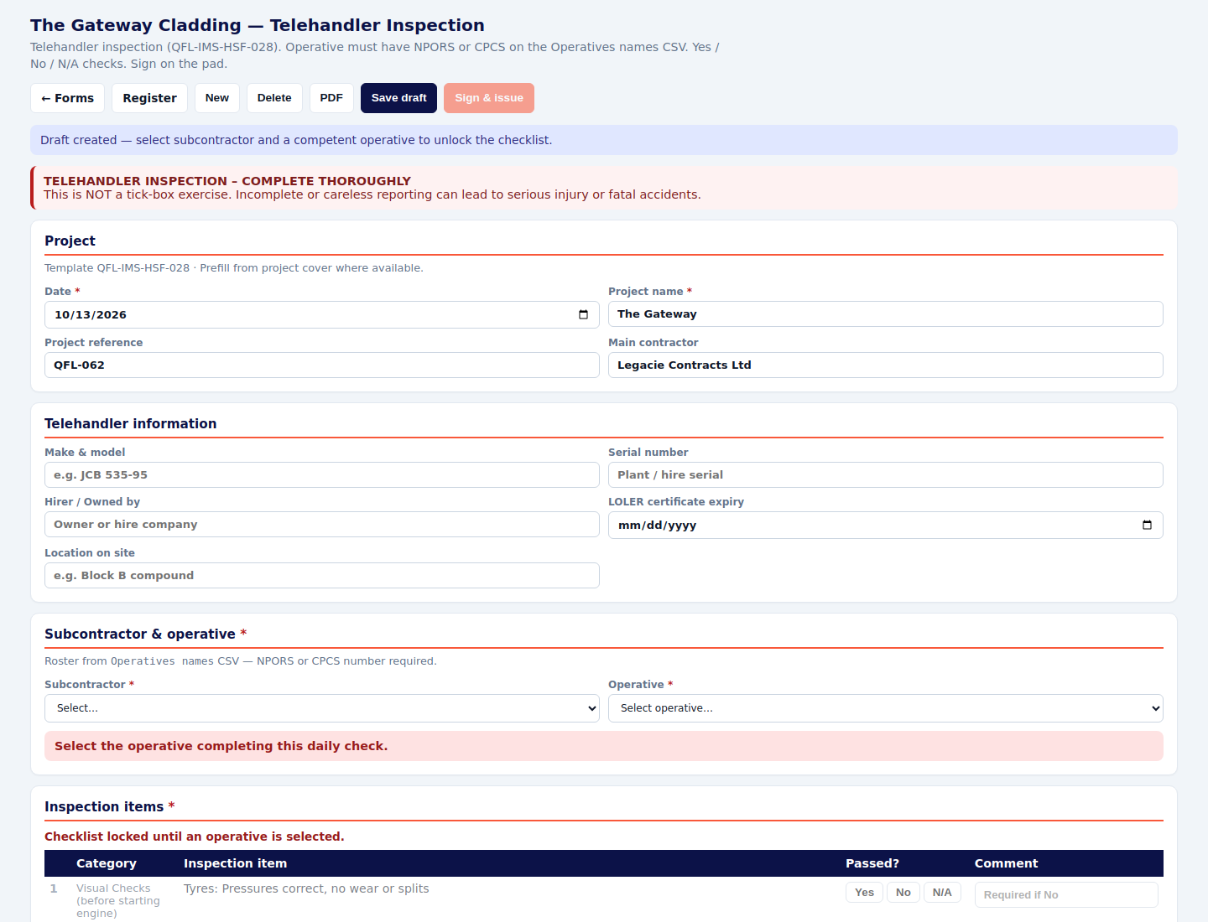Click 'Select the operative completing this daily check.' warning
The height and width of the screenshot is (922, 1208).
(x=604, y=746)
